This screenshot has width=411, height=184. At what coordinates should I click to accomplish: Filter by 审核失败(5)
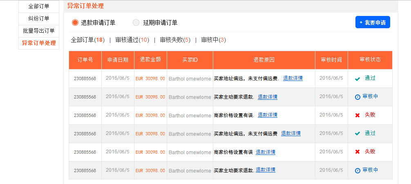[175, 40]
